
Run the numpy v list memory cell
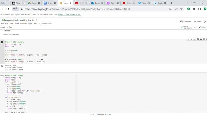[2, 42]
